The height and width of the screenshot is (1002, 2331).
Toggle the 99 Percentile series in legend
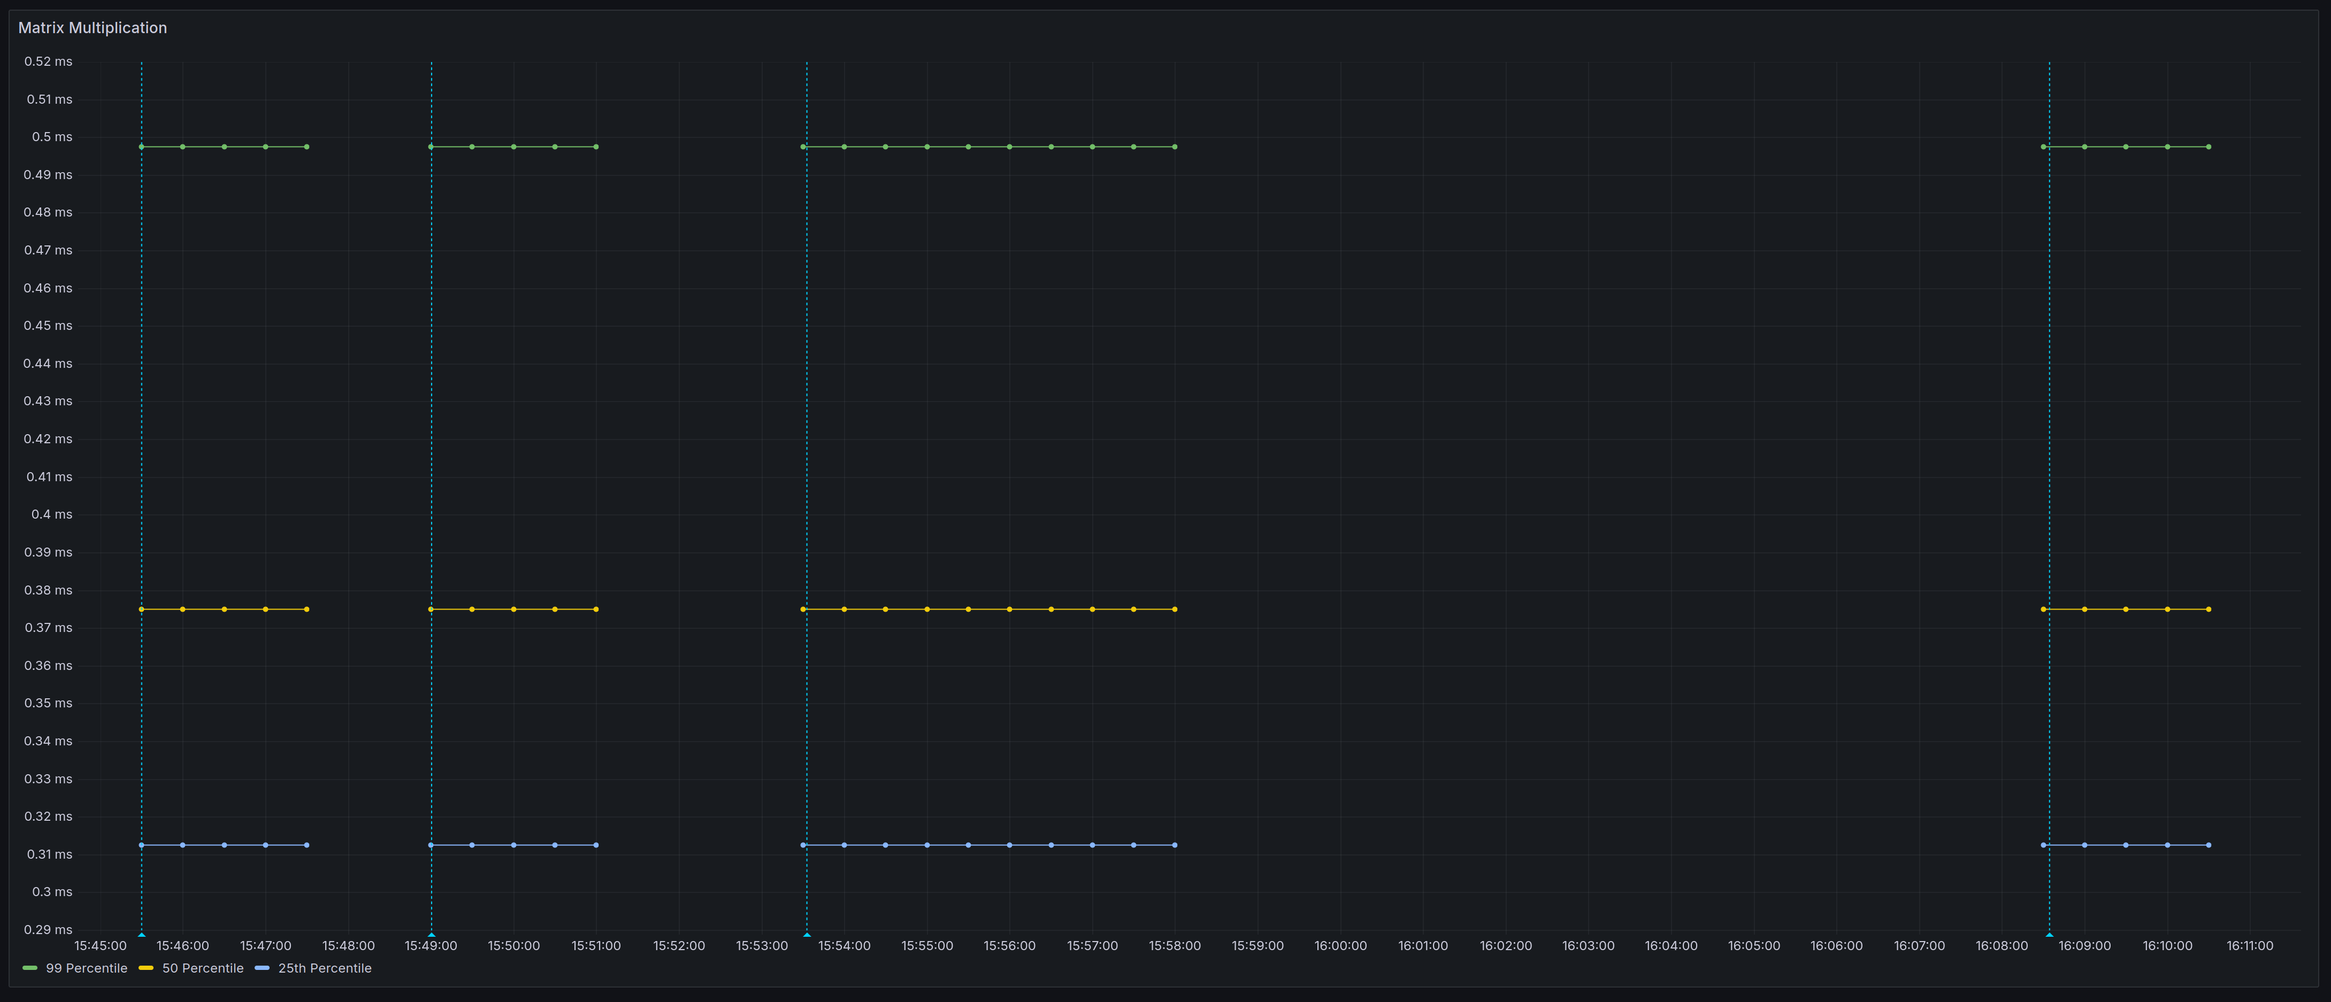pos(86,968)
